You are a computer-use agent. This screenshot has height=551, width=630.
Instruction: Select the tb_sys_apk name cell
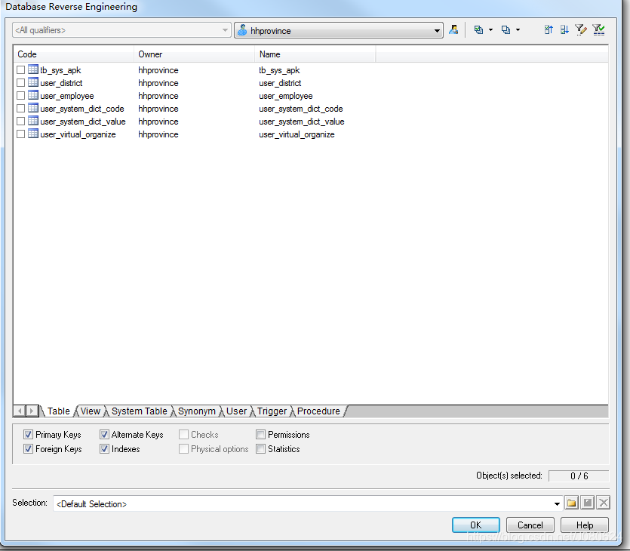279,70
